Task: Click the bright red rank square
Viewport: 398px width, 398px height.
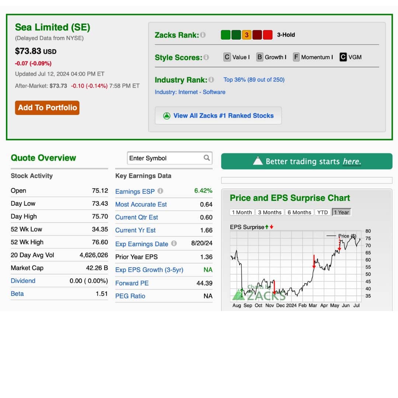Action: 268,35
